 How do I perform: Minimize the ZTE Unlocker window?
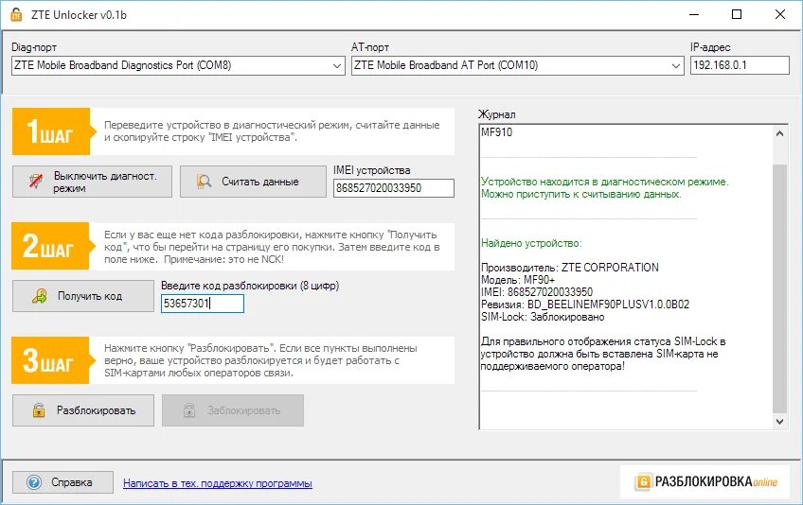coord(694,14)
